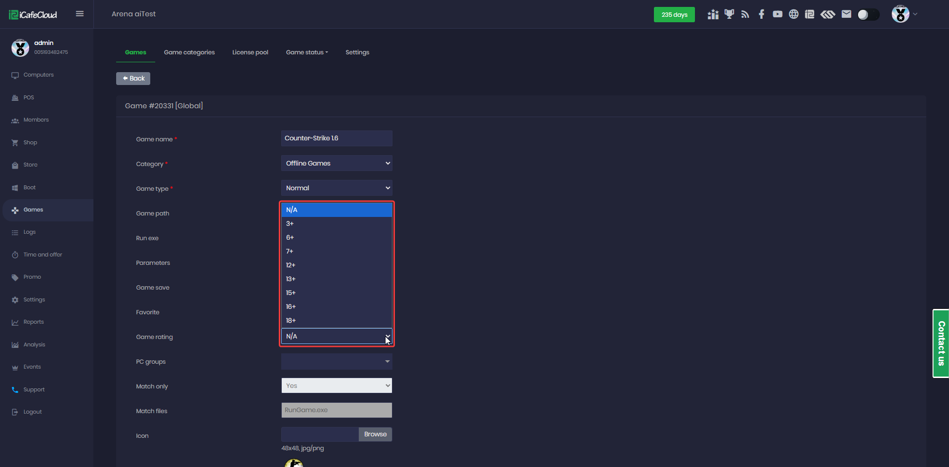949x467 pixels.
Task: Open Reports in the left sidebar
Action: pos(34,322)
